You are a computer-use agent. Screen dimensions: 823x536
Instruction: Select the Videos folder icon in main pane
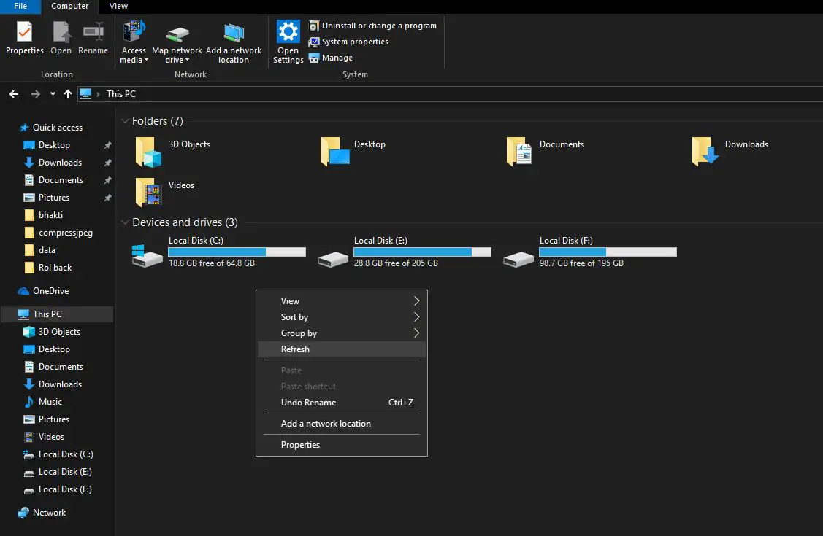[x=148, y=193]
